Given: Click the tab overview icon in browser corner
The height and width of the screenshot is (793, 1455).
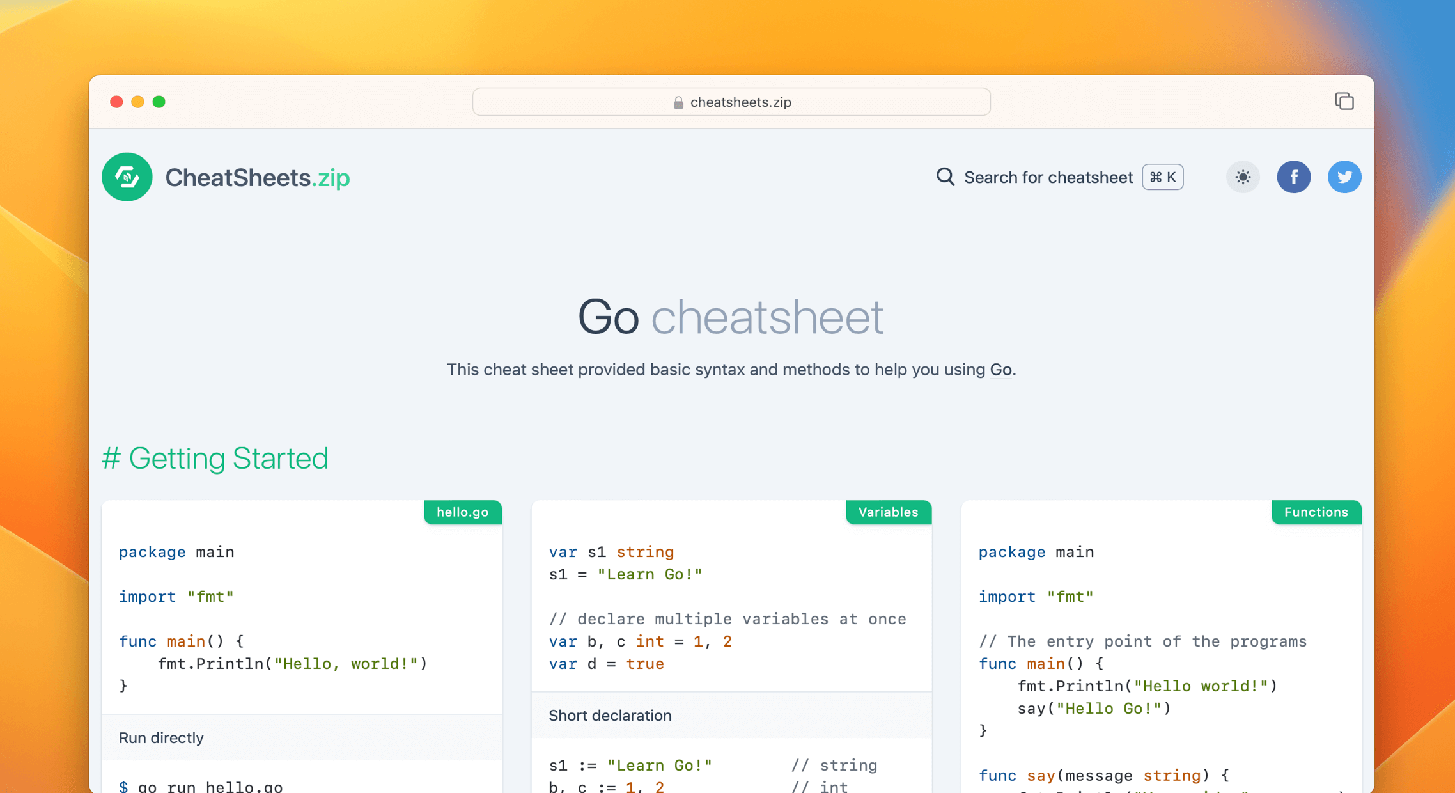Looking at the screenshot, I should coord(1344,101).
